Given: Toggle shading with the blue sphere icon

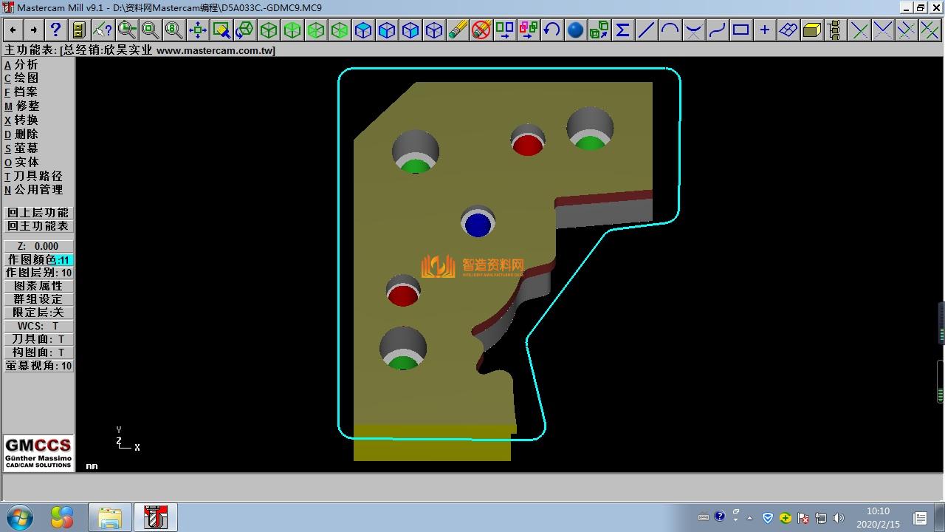Looking at the screenshot, I should [575, 30].
